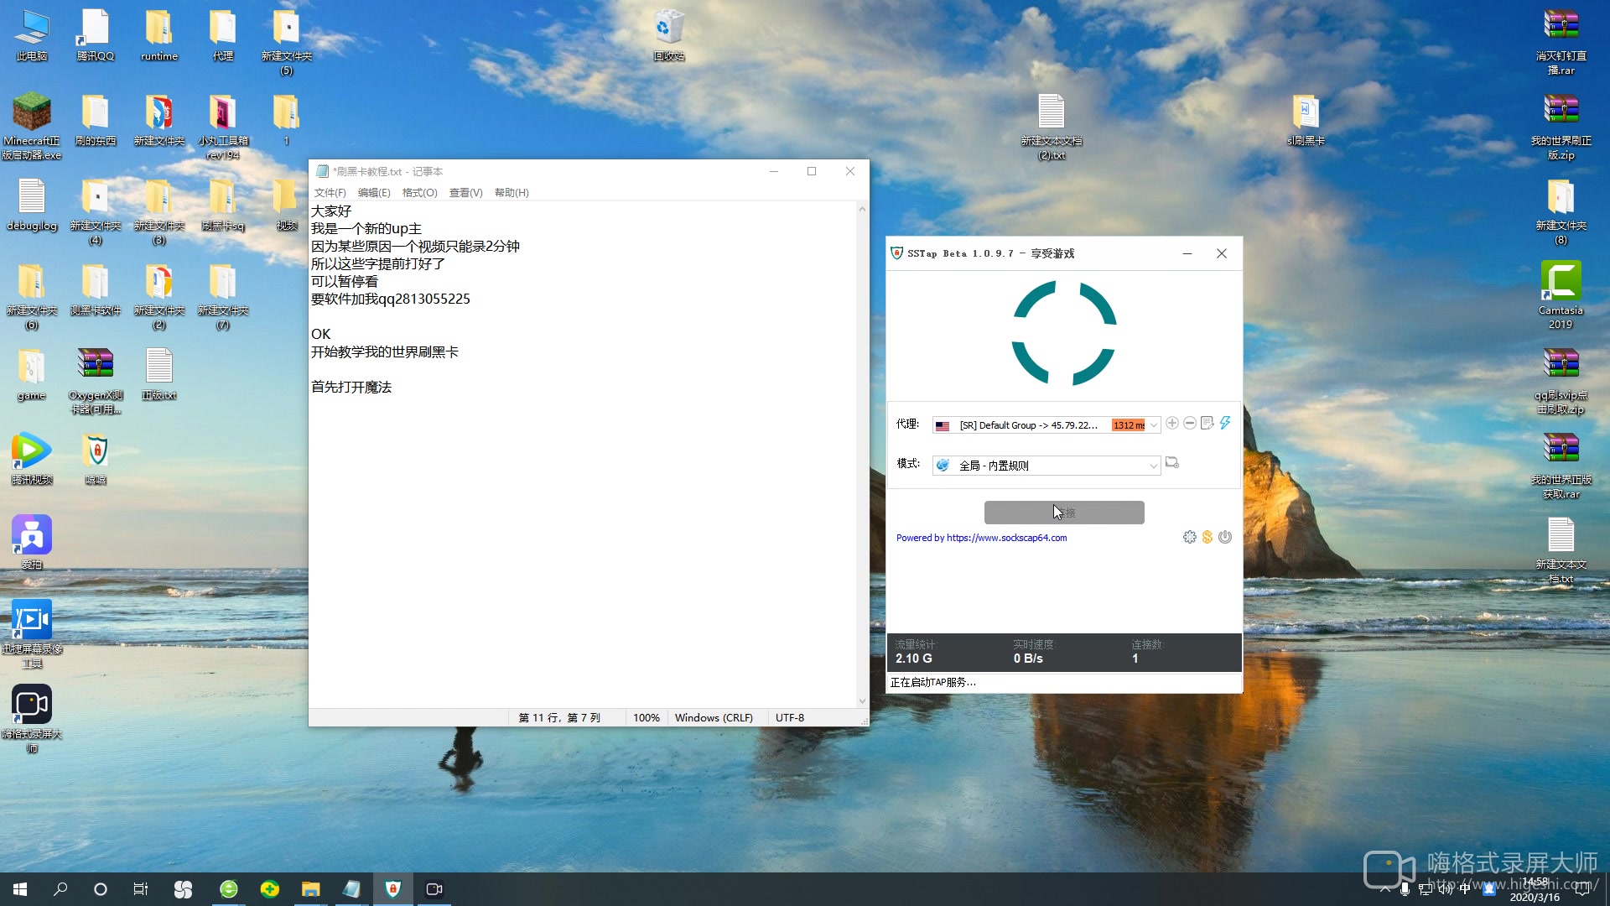Screen dimensions: 1610x906
Task: Click the edit proxy icon
Action: (1207, 423)
